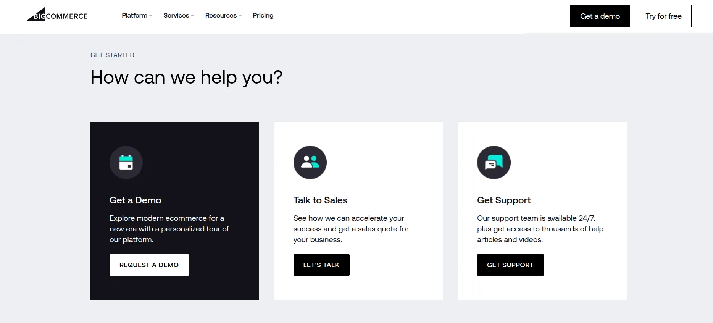The width and height of the screenshot is (713, 323).
Task: Click the GET SUPPORT button
Action: [510, 265]
